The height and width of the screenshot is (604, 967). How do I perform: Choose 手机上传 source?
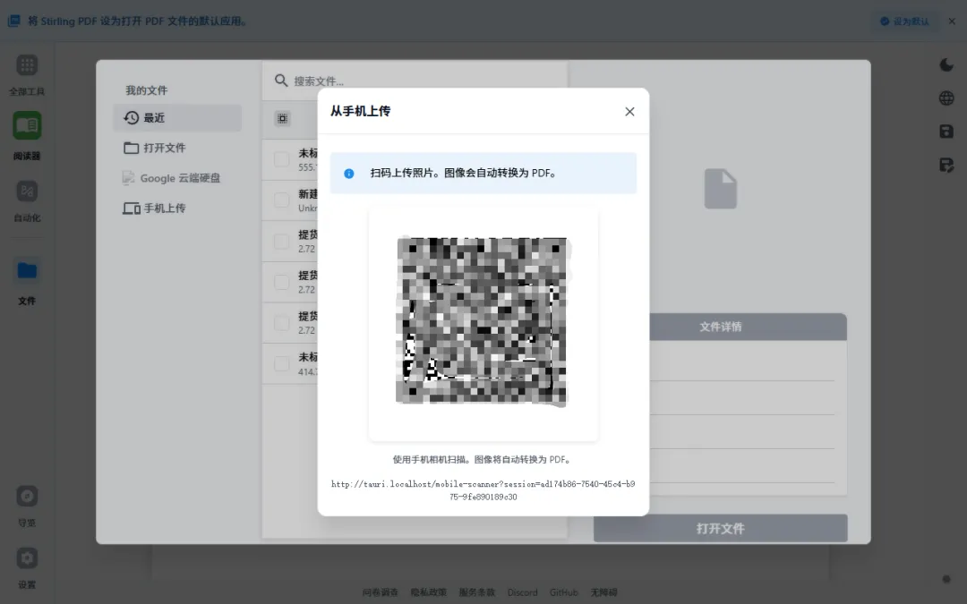click(177, 208)
